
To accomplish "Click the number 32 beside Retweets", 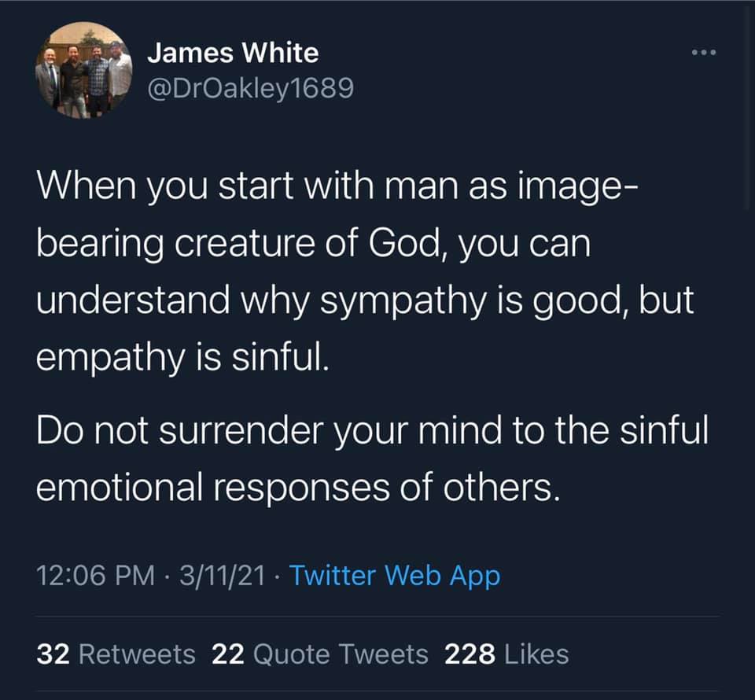I will (53, 654).
